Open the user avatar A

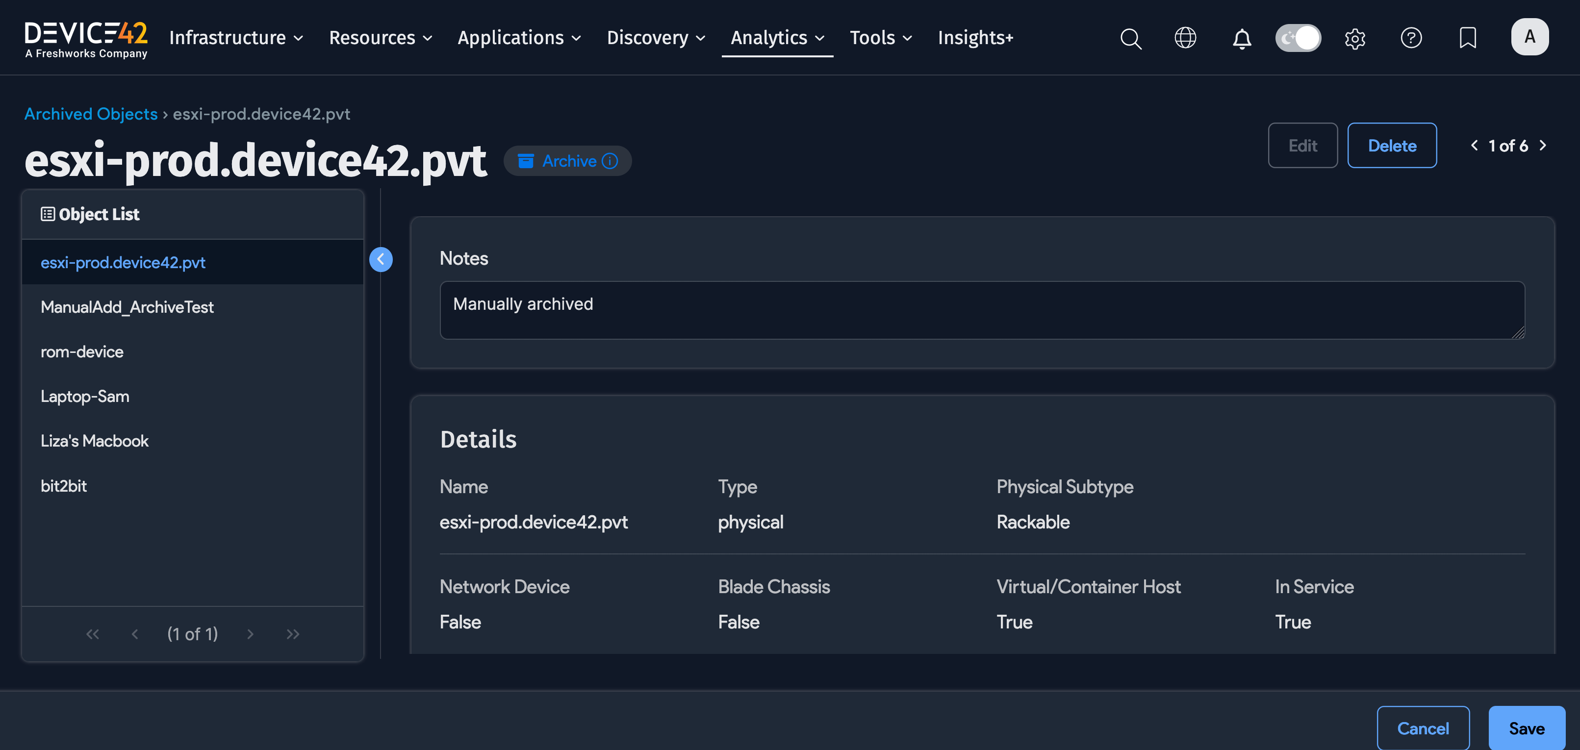click(x=1529, y=37)
